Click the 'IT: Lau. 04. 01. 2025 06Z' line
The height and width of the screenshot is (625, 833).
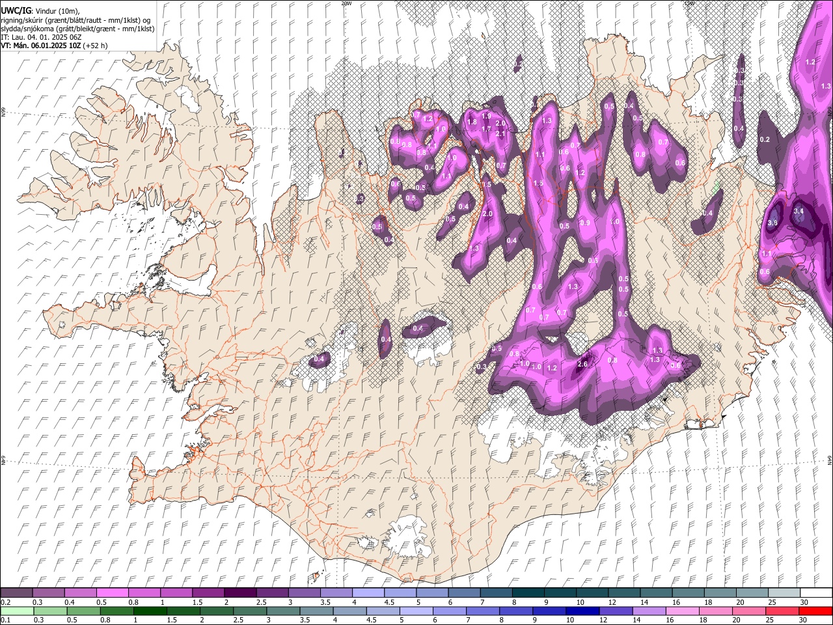41,37
